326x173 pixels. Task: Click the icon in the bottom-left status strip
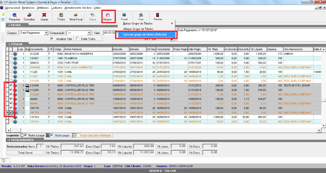pyautogui.click(x=3, y=161)
